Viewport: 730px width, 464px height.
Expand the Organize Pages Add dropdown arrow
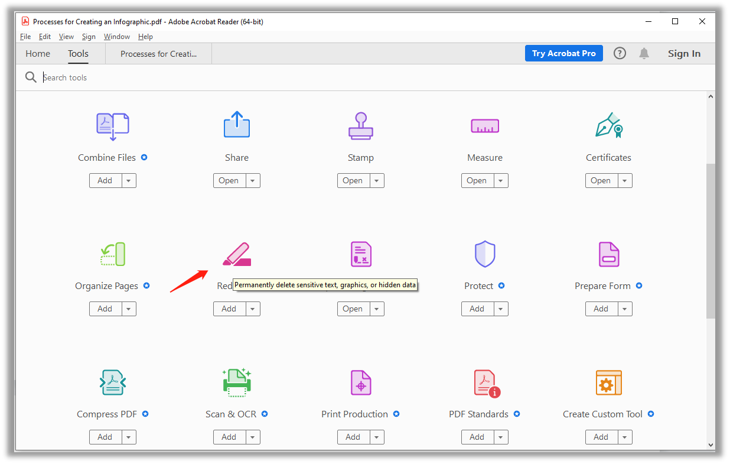pyautogui.click(x=129, y=309)
